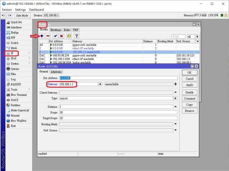Screen dimensions: 229x171
Task: Open the 'all' filter dropdown
Action: tap(197, 36)
